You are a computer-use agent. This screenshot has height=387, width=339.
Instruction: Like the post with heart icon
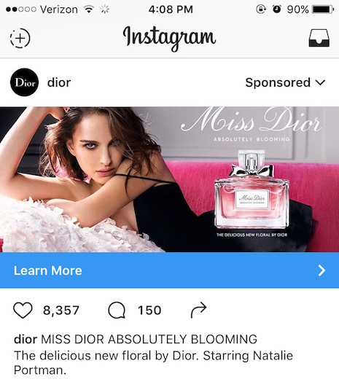pos(23,310)
